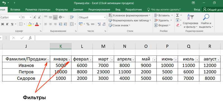The image size is (223, 105).
Task: Open Alignment group dialog launcher
Action: [x=76, y=31]
